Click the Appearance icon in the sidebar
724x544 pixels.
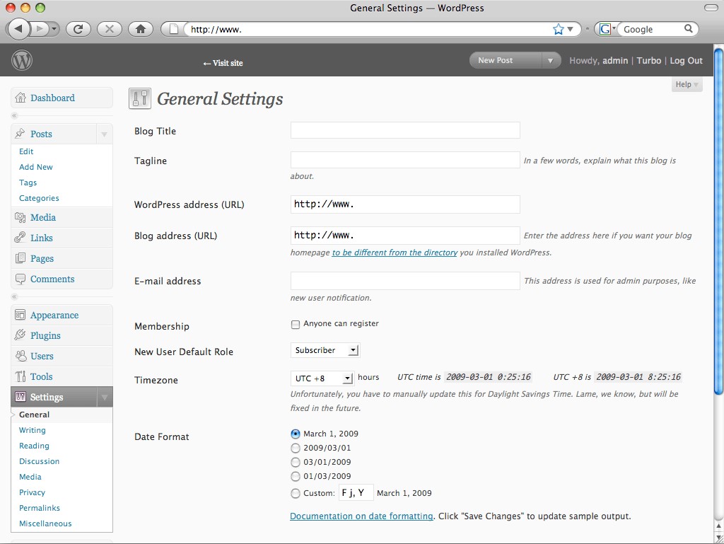(21, 315)
